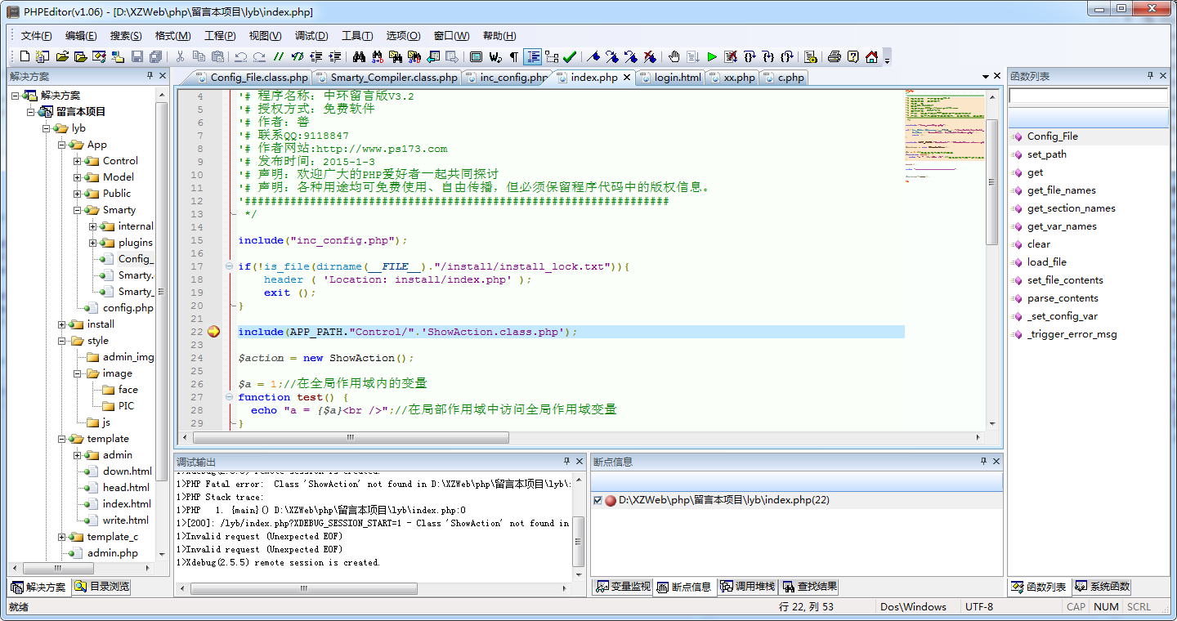
Task: Click the binoculars Find icon
Action: click(x=359, y=56)
